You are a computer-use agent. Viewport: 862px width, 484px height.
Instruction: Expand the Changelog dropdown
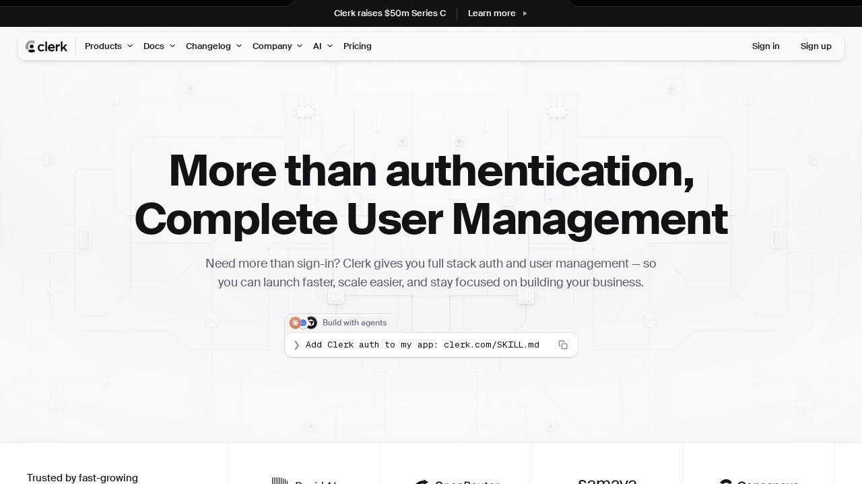click(214, 46)
